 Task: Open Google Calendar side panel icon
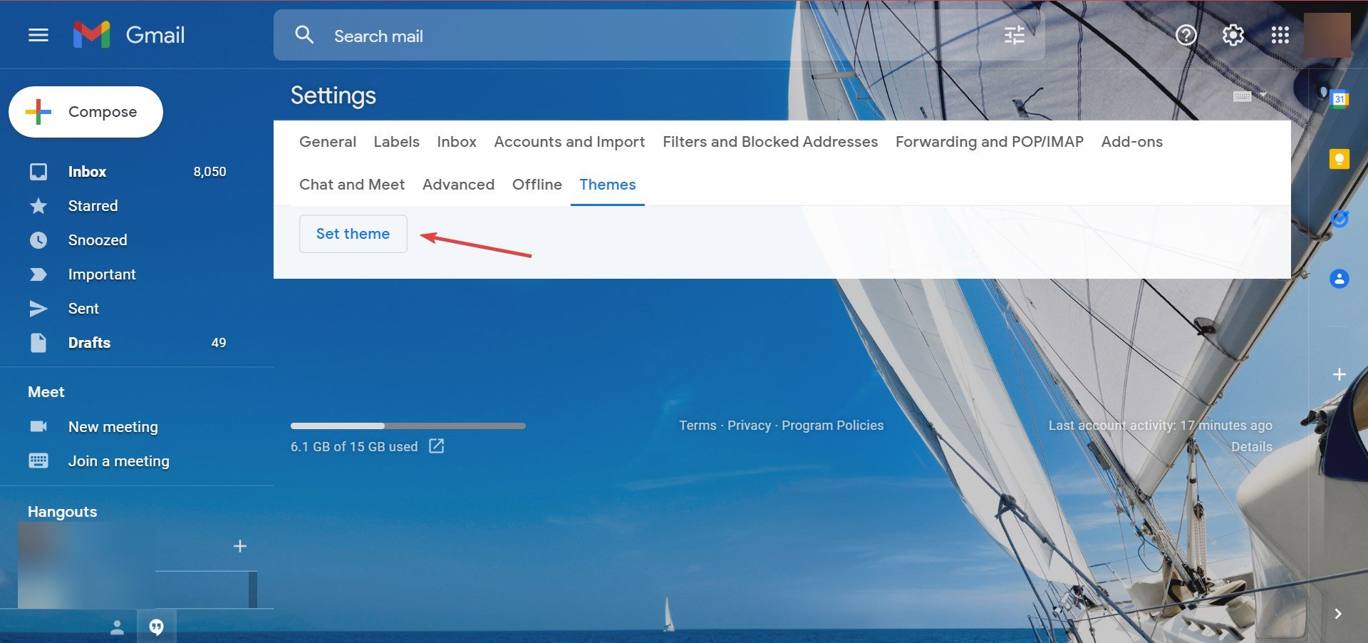[1339, 99]
